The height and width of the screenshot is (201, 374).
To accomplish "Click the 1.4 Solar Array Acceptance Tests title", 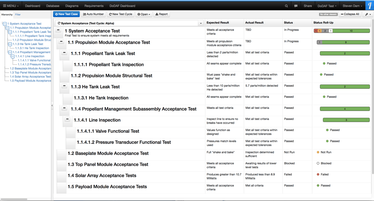I will 102,175.
